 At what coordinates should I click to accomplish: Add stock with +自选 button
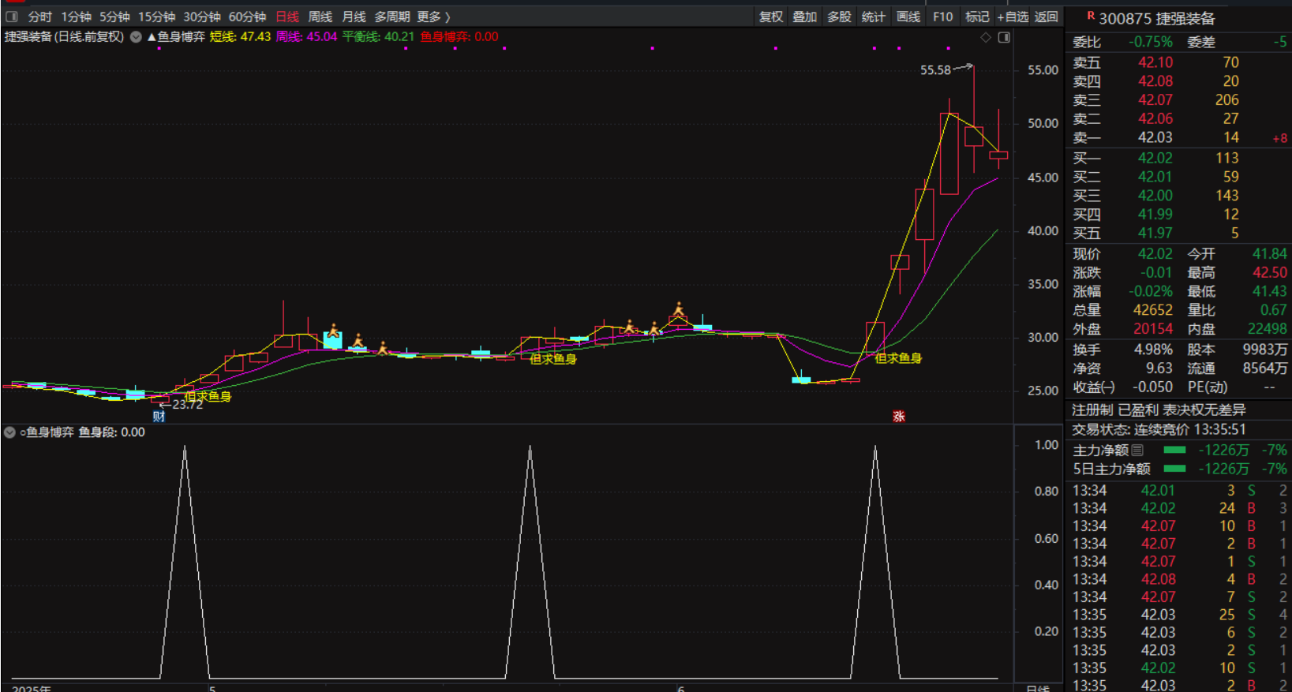coord(1013,17)
